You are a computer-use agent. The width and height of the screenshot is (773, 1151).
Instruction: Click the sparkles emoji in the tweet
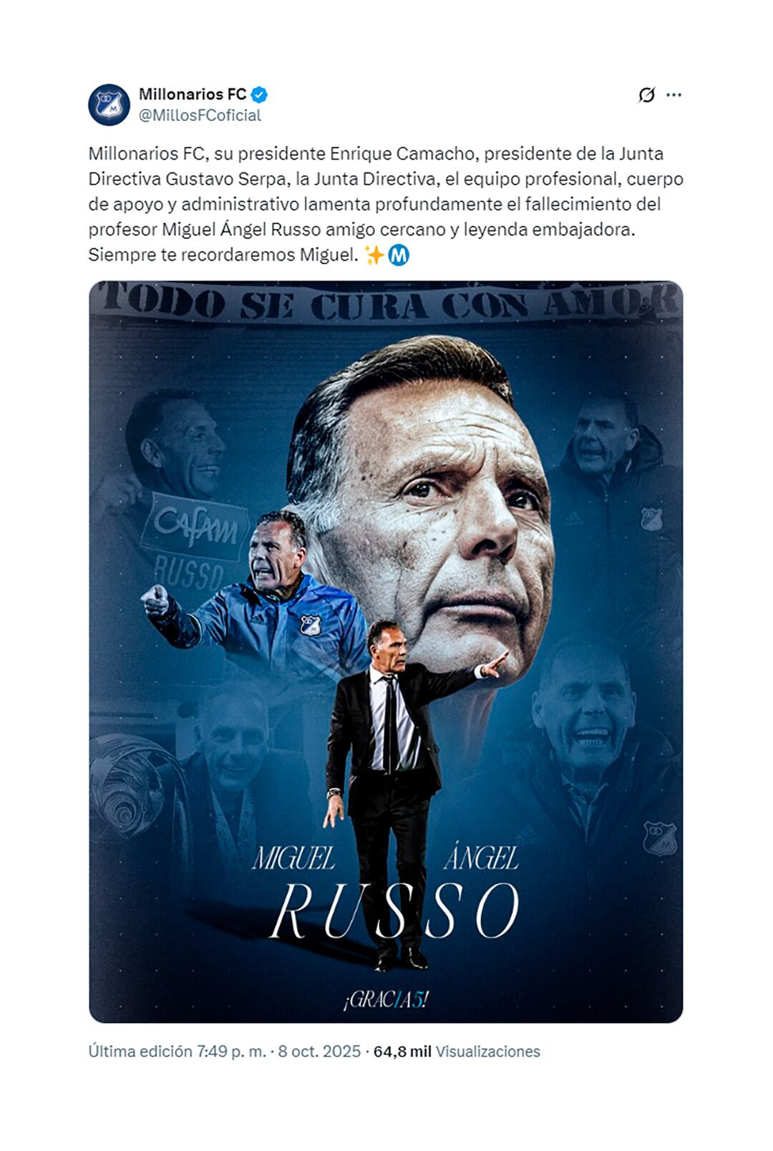pyautogui.click(x=374, y=255)
